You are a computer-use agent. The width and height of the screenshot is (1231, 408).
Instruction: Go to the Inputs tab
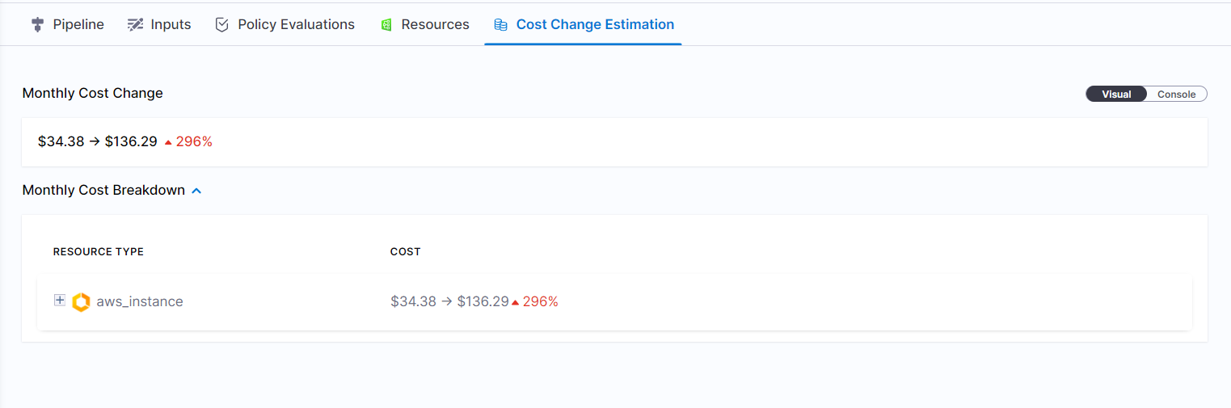click(171, 25)
